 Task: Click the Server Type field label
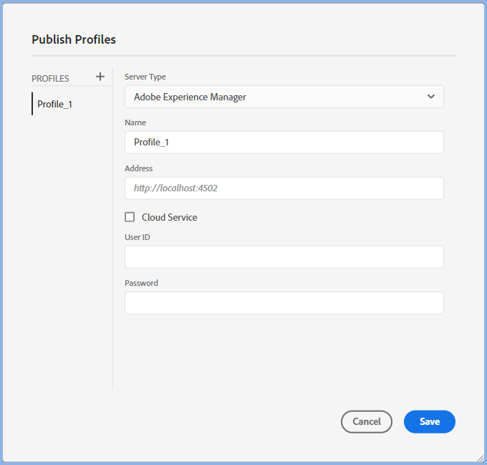(x=145, y=77)
